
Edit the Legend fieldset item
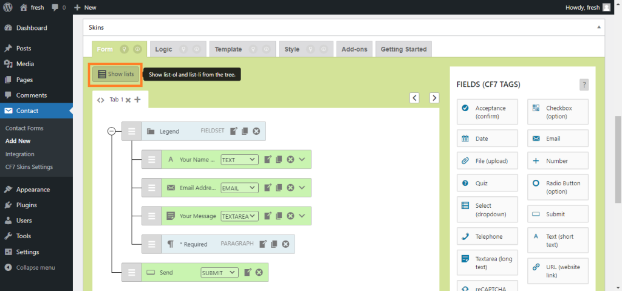pyautogui.click(x=234, y=131)
